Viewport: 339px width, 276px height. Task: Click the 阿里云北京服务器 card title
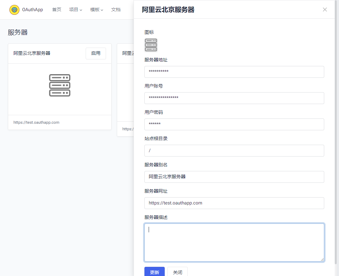[x=32, y=53]
